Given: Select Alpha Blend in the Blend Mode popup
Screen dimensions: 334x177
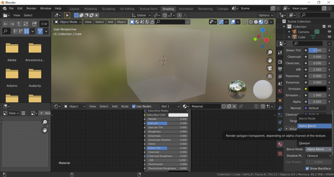Looking at the screenshot, I should 314,126.
